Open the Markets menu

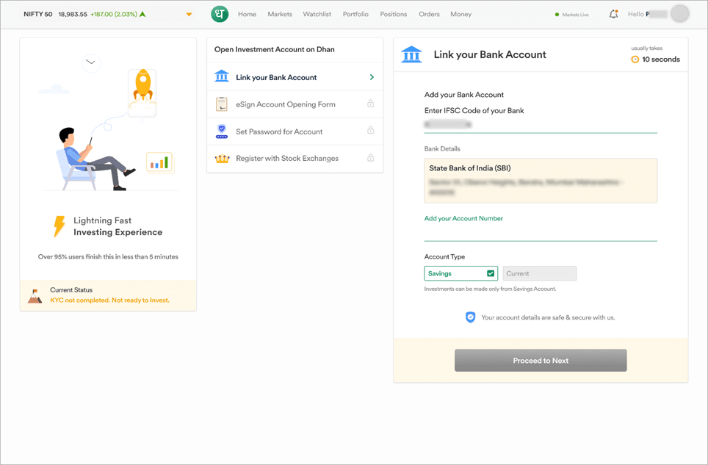click(x=280, y=14)
